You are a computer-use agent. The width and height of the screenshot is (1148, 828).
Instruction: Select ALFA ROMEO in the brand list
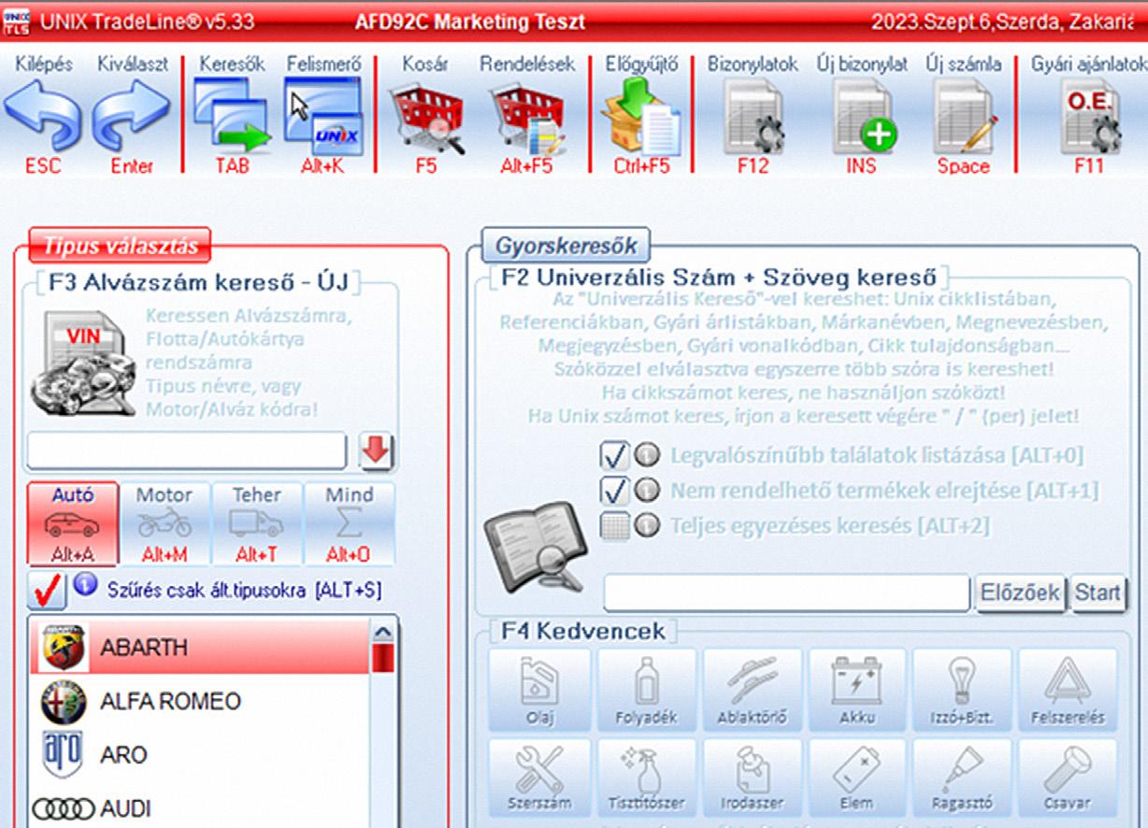click(199, 701)
